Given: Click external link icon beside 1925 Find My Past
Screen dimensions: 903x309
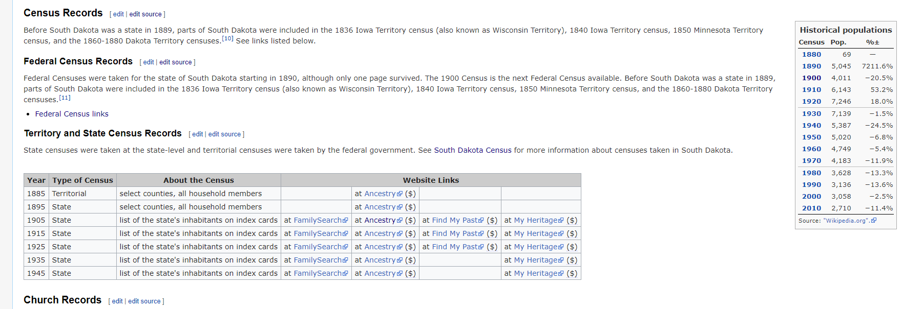Looking at the screenshot, I should (x=481, y=247).
